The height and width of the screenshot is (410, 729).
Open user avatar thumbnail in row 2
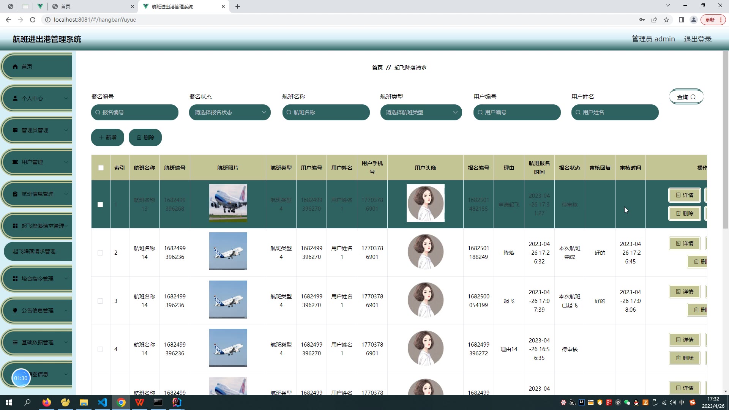[x=426, y=251]
